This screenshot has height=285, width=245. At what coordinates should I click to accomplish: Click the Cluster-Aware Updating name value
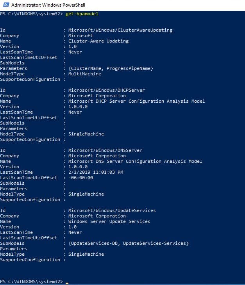tap(98, 41)
